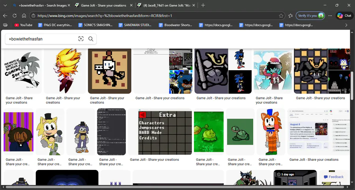This screenshot has height=190, width=355.
Task: Go to the browser home page
Action: [24, 16]
